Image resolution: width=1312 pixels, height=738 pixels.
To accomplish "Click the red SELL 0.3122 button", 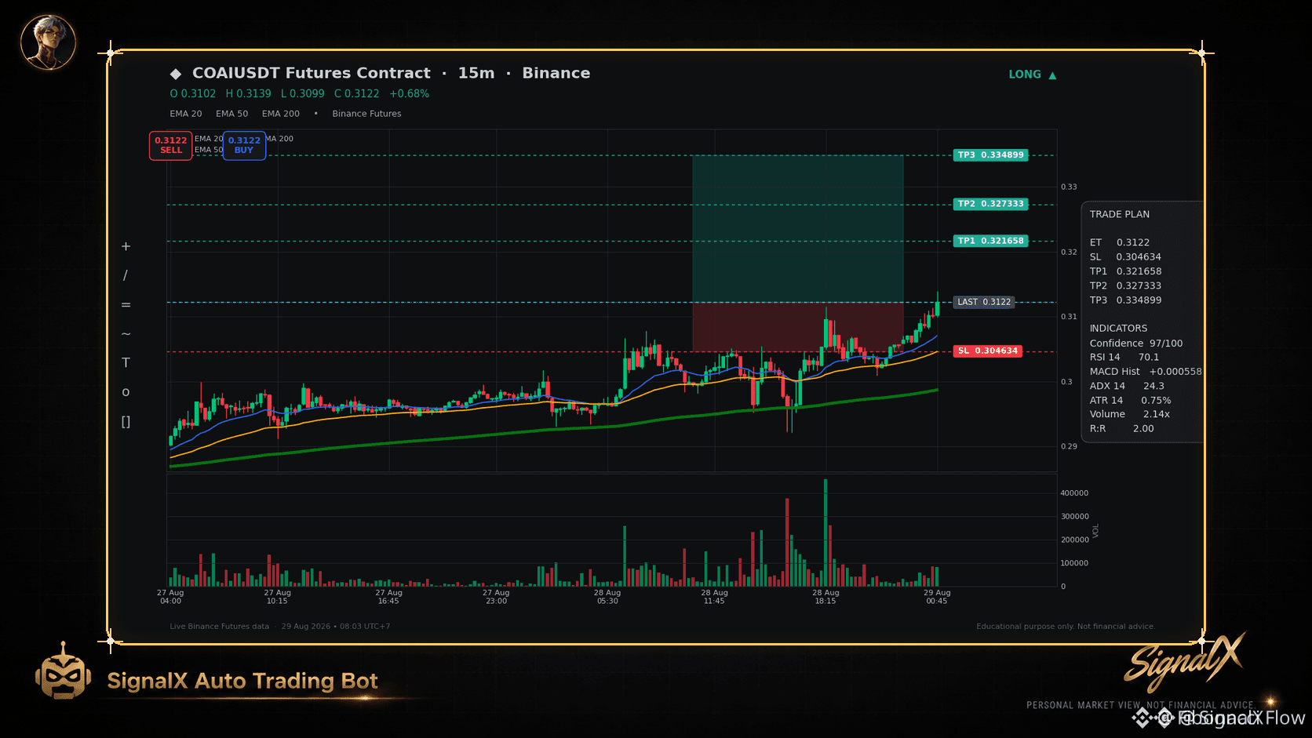I will pyautogui.click(x=171, y=145).
